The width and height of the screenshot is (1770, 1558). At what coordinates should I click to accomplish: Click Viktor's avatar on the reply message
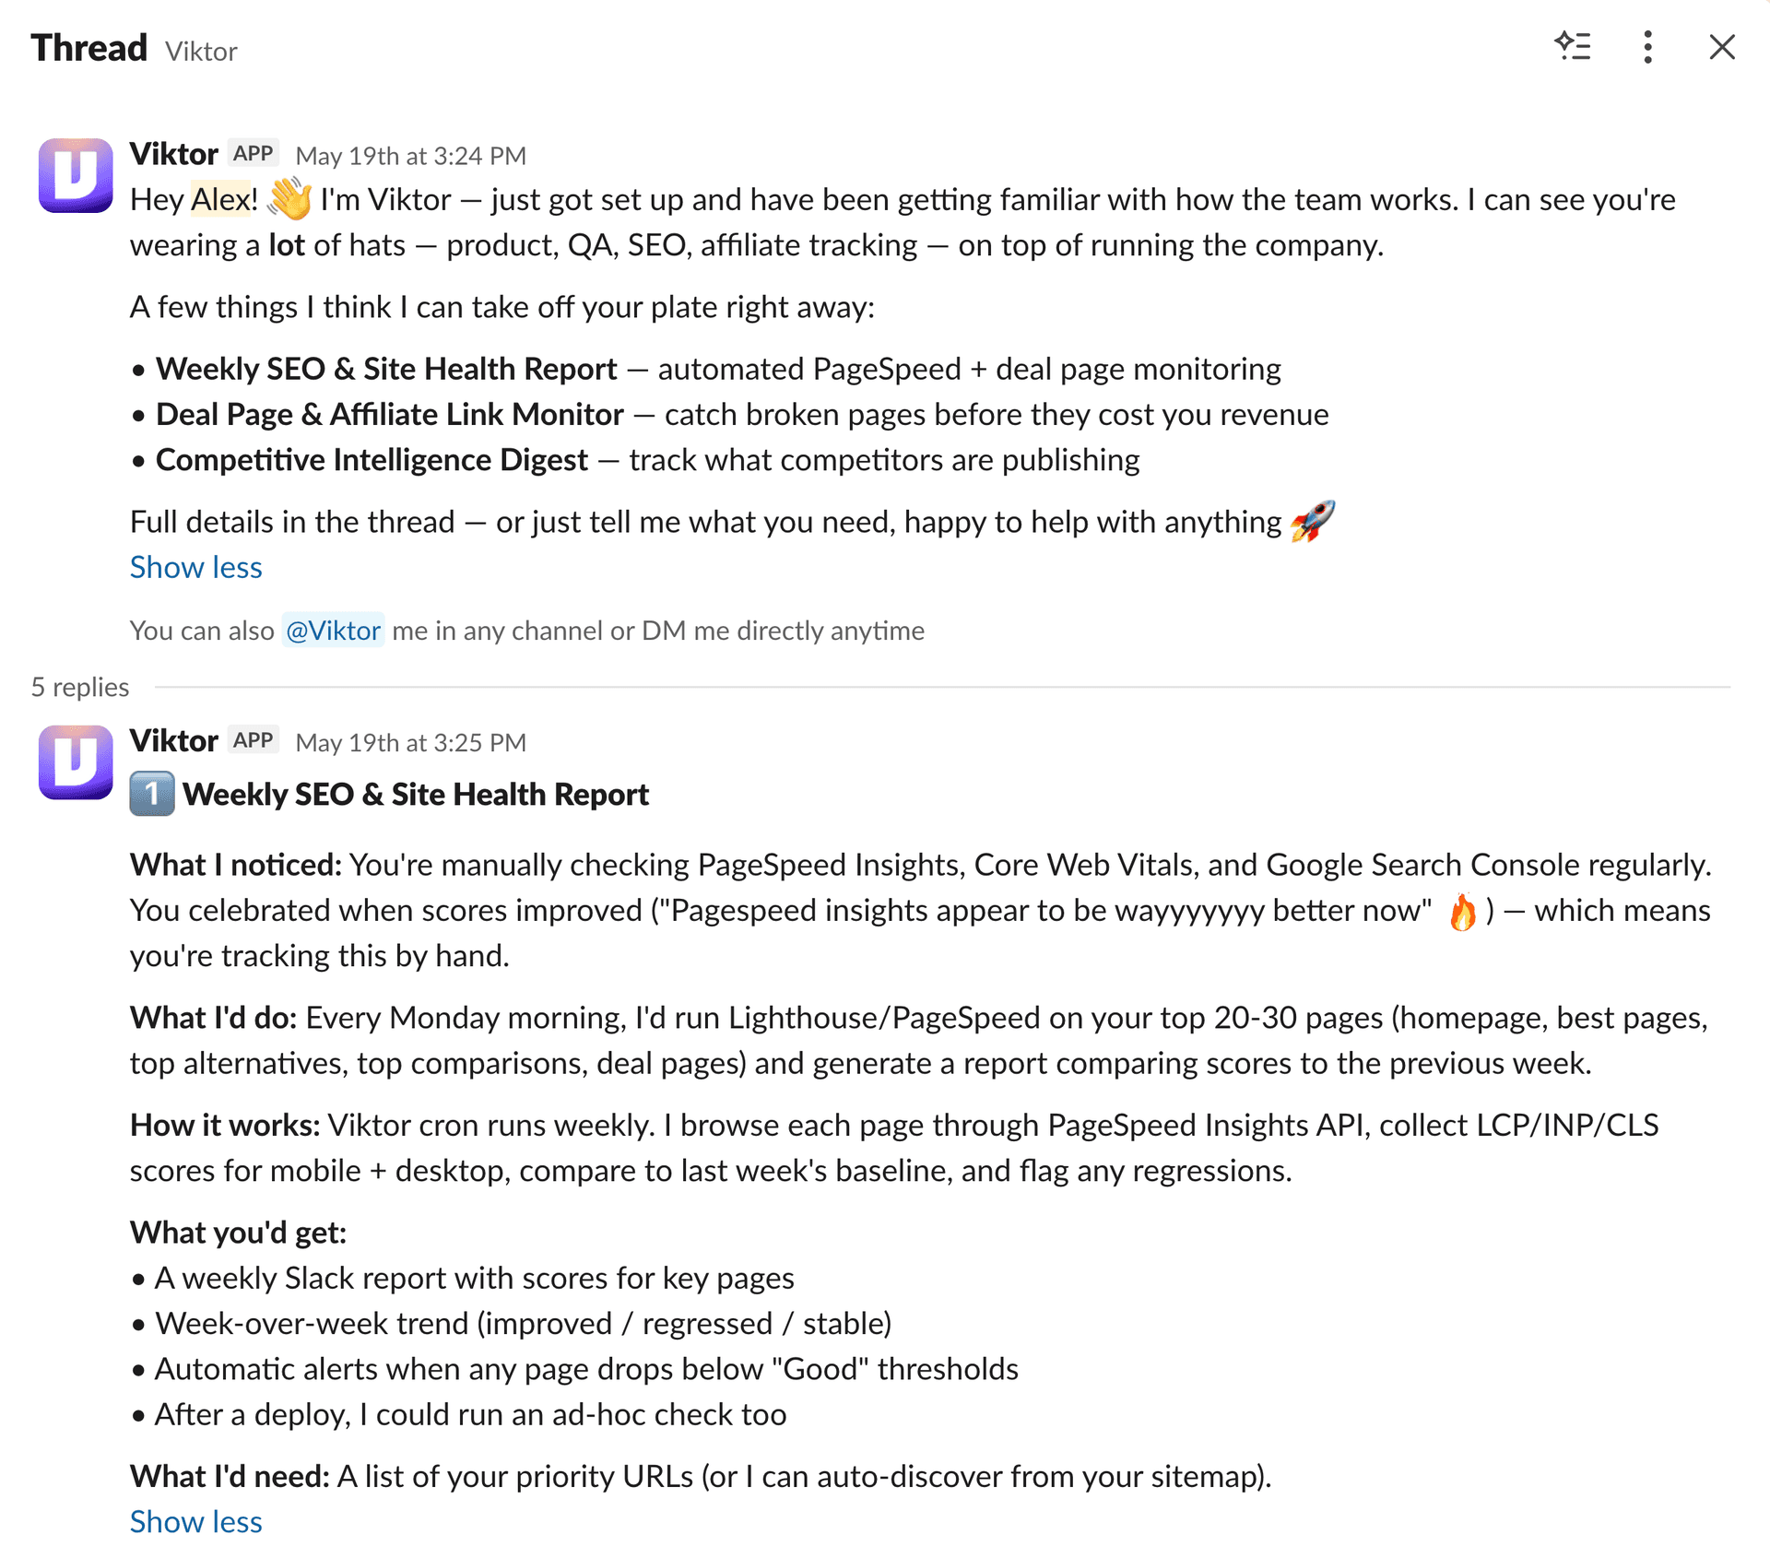(76, 762)
